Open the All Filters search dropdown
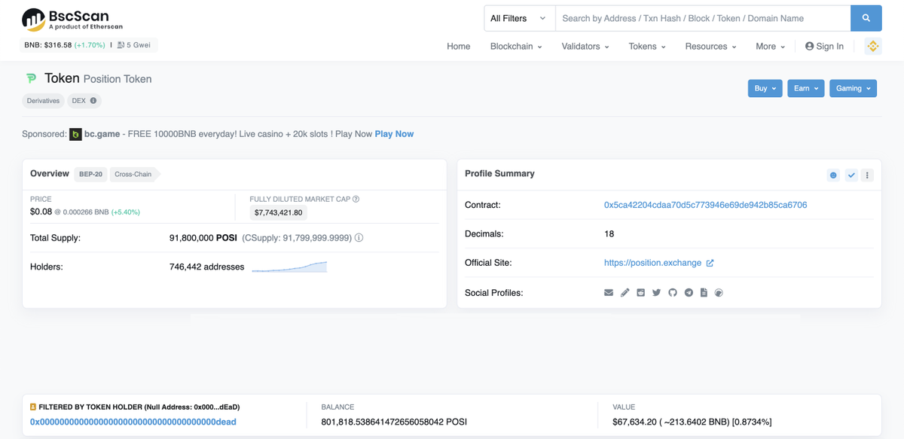The image size is (904, 439). click(519, 18)
